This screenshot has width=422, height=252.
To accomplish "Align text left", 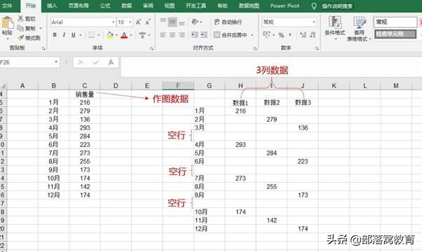I will click(163, 35).
